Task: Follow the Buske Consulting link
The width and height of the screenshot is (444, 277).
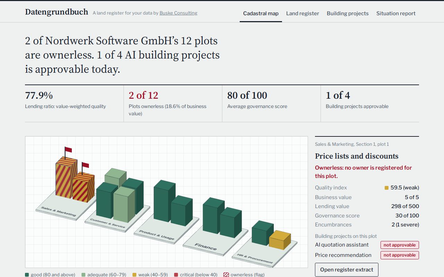Action: point(178,13)
